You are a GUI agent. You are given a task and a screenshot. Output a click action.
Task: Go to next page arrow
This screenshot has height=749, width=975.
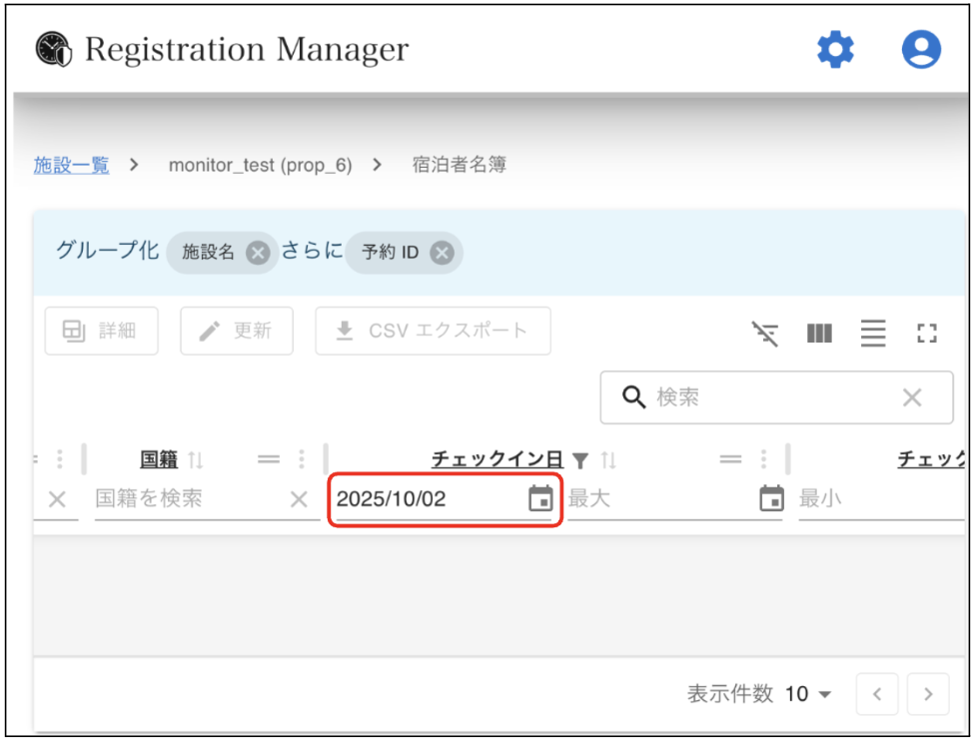928,694
